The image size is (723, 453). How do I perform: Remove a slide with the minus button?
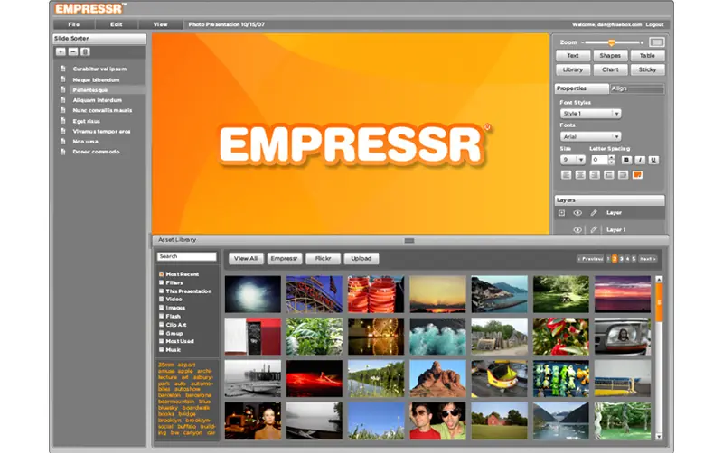coord(73,52)
